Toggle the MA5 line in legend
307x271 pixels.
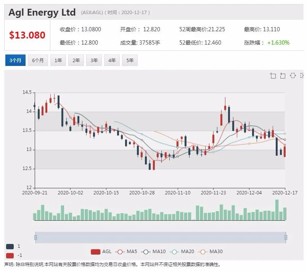126,252
